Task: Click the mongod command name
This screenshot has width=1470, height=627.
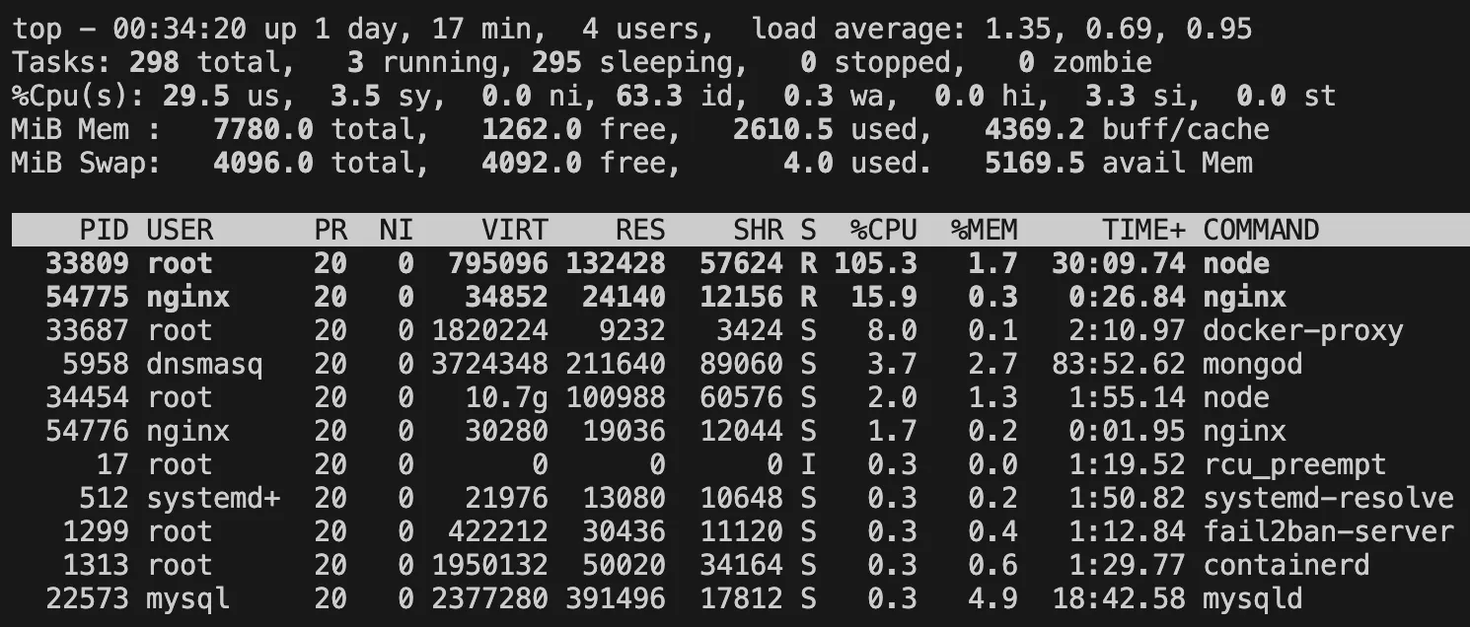Action: (x=1253, y=365)
